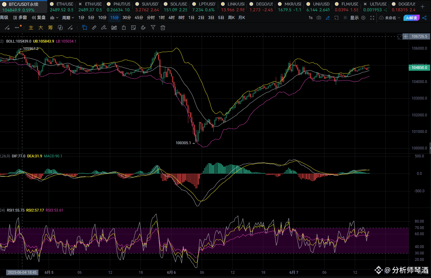The width and height of the screenshot is (431, 278).
Task: Click the fullscreen expand icon
Action: tap(372, 18)
